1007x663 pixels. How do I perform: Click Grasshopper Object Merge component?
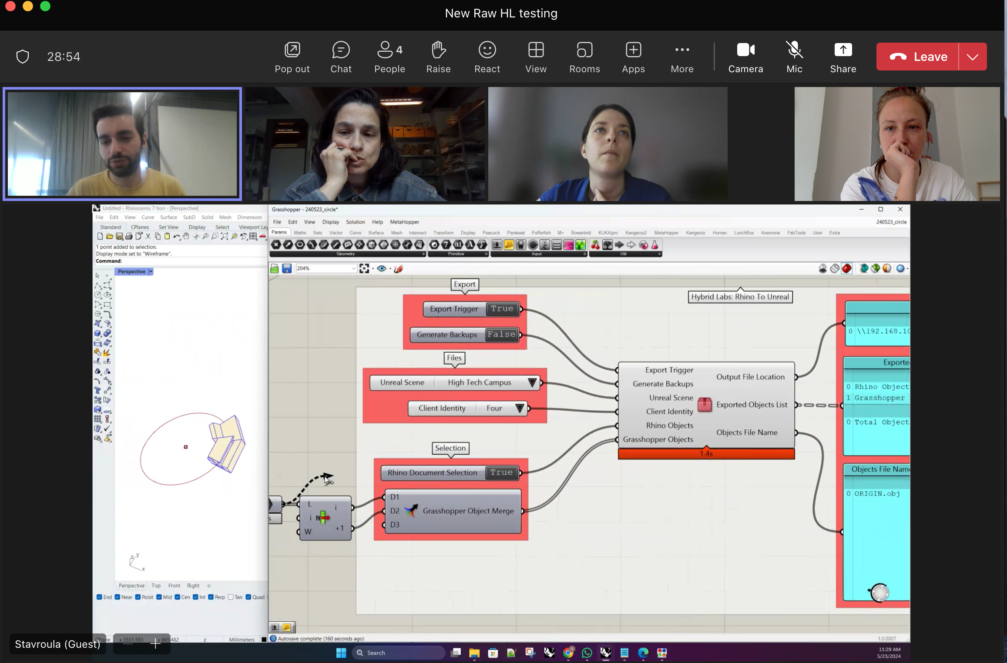tap(453, 511)
